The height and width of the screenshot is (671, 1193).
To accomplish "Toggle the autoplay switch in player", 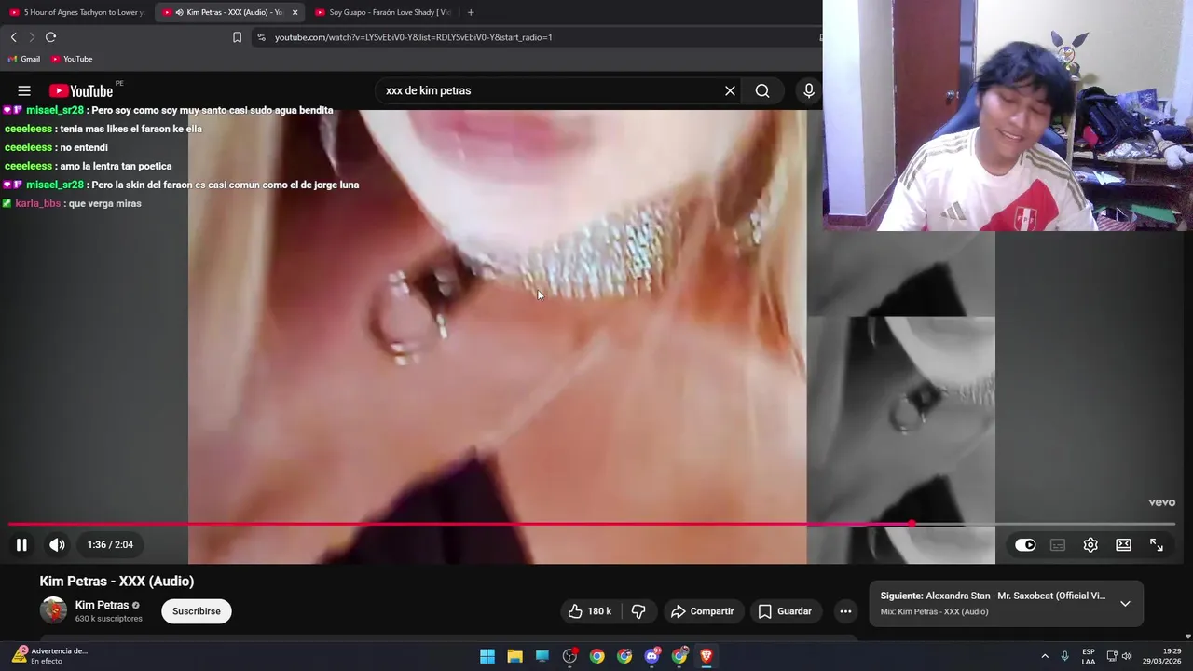I will 1025,545.
